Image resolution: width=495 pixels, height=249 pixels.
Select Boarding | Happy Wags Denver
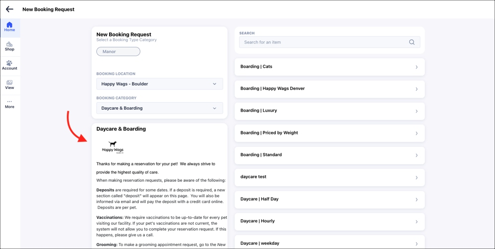coord(329,88)
